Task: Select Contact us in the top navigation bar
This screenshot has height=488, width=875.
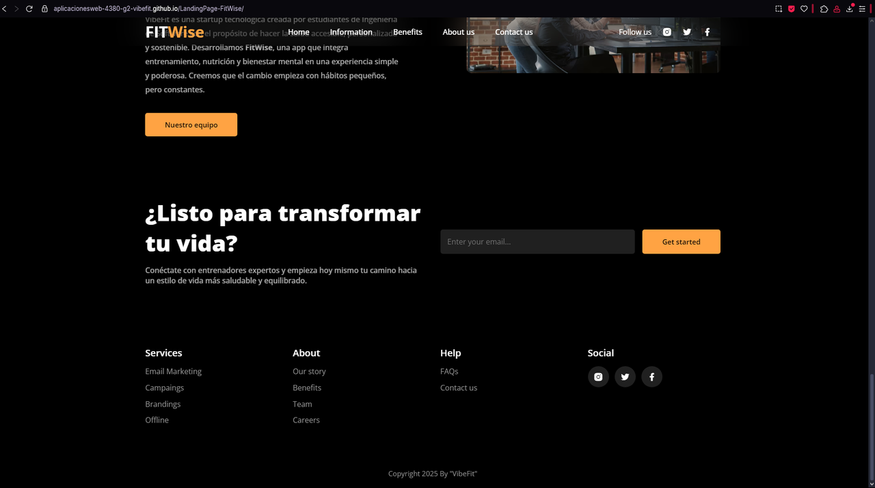Action: pyautogui.click(x=514, y=32)
